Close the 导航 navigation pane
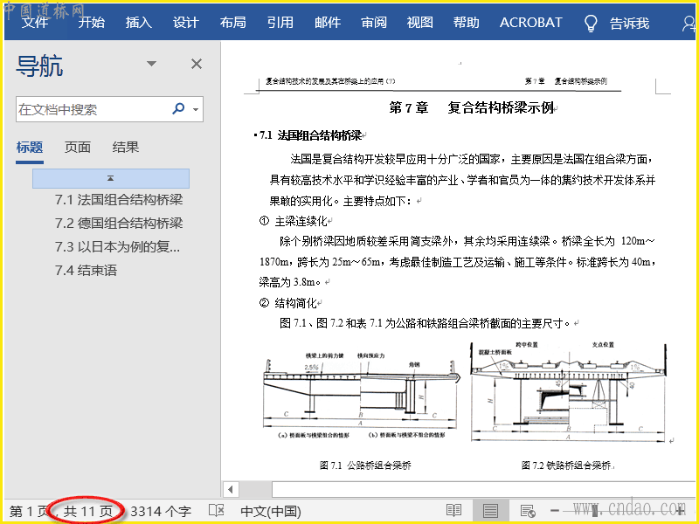 pos(197,64)
